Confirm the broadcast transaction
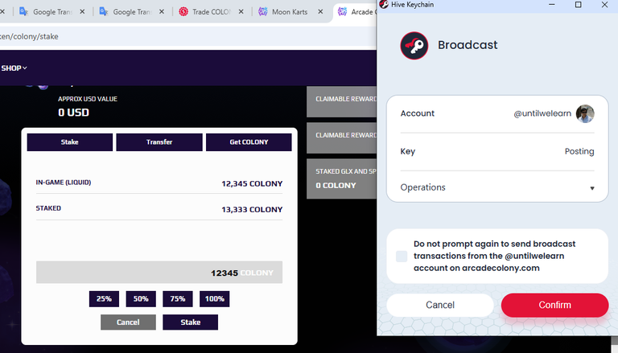The width and height of the screenshot is (618, 353). (x=554, y=305)
